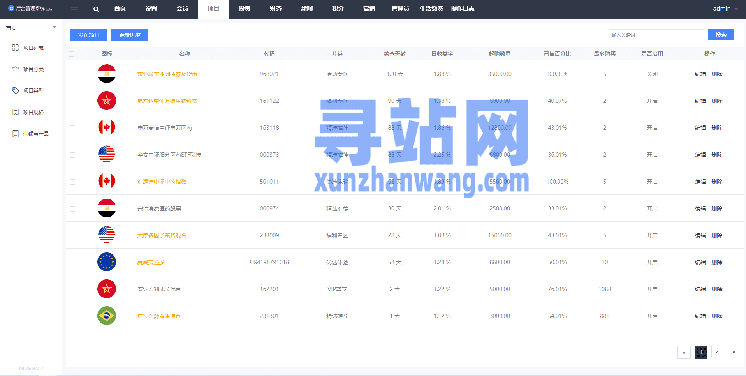This screenshot has height=376, width=746.
Task: Edit the 夏威夷控股 project
Action: click(x=700, y=262)
